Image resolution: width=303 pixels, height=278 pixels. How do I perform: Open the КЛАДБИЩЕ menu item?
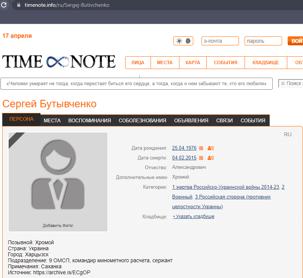point(266,63)
